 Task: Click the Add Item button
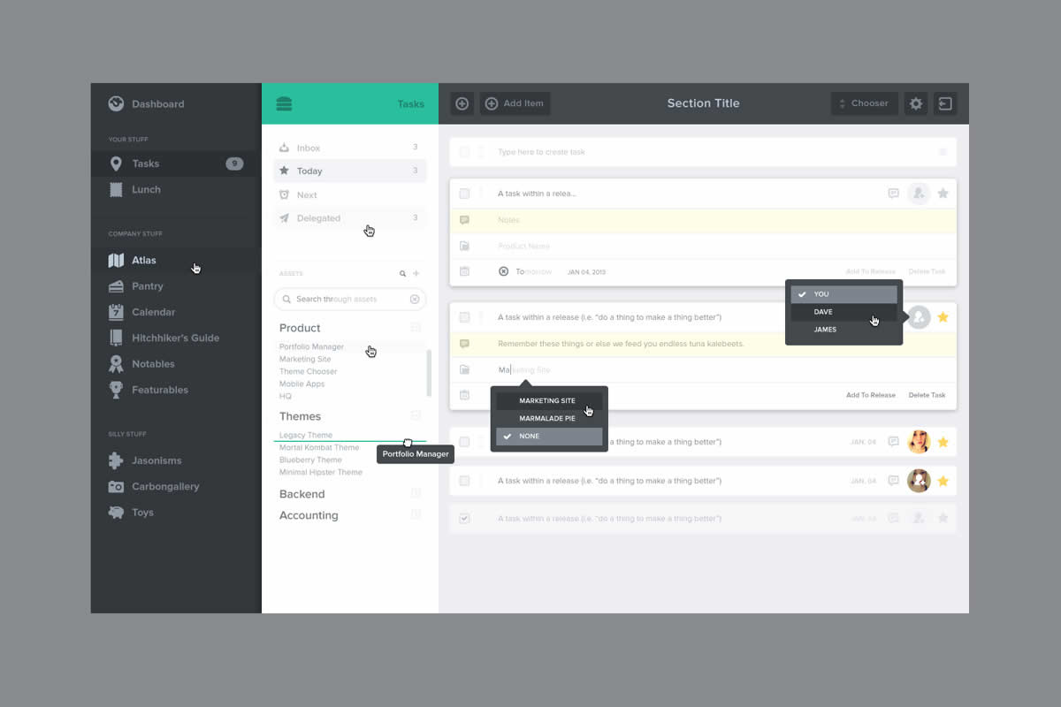(515, 103)
